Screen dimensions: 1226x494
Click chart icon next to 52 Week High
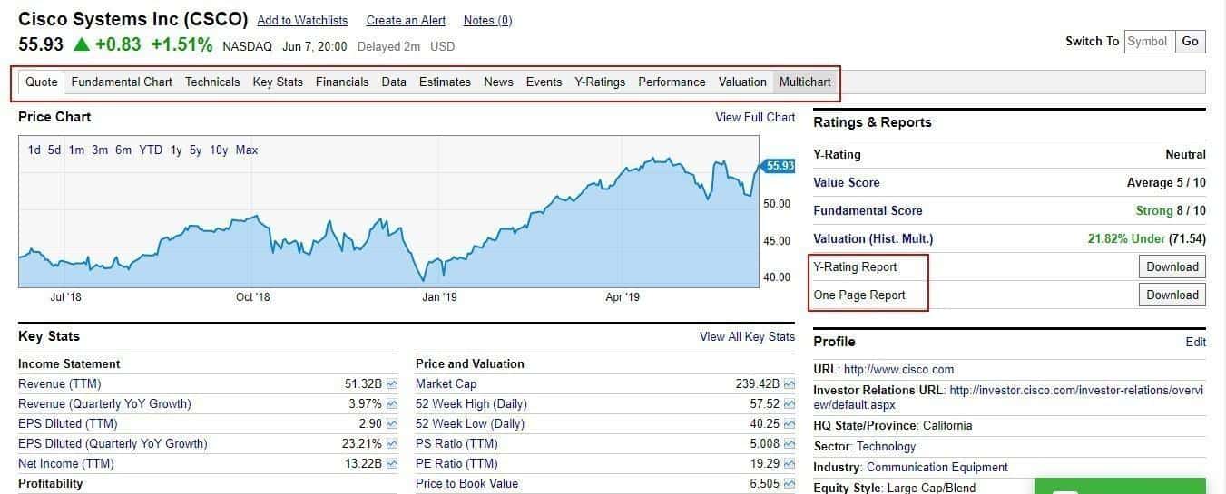(x=790, y=404)
